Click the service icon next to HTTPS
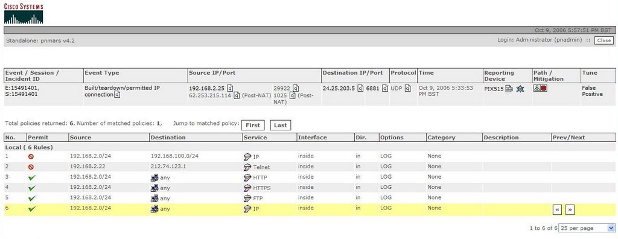Viewport: 618px width, 239px height. tap(247, 188)
